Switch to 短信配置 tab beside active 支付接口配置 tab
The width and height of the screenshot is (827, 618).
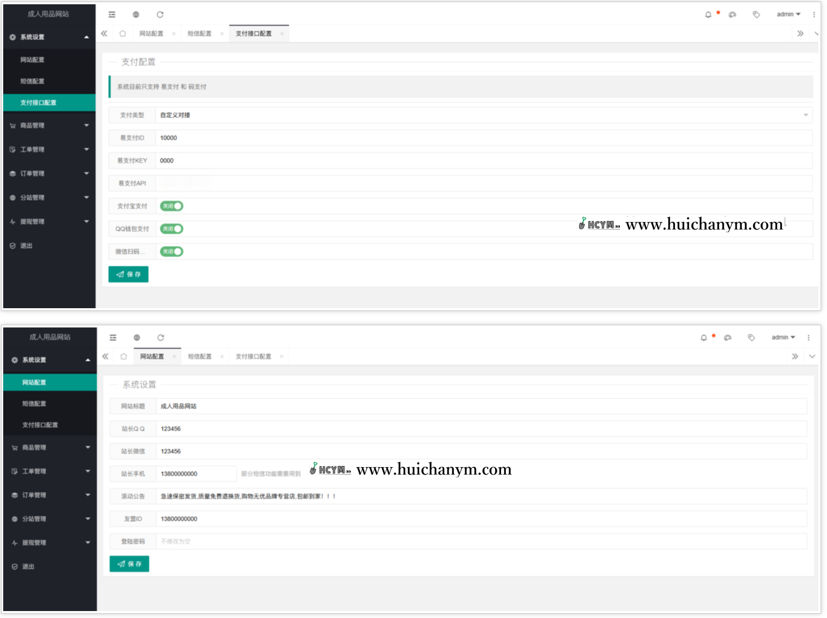click(199, 34)
